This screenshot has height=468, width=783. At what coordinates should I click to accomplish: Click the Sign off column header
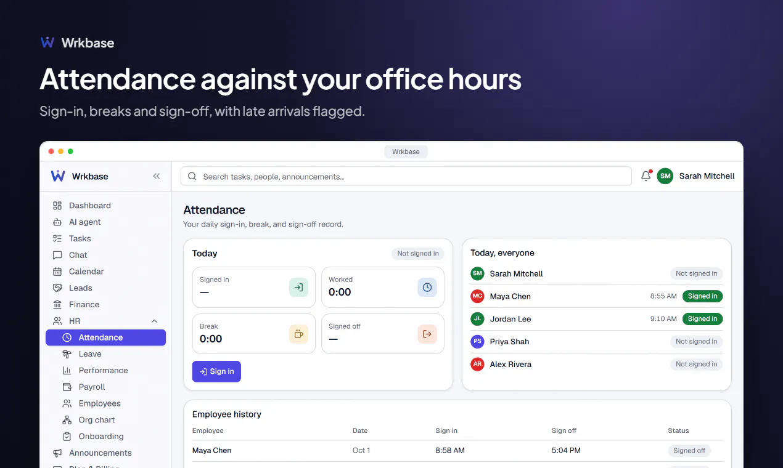click(564, 430)
